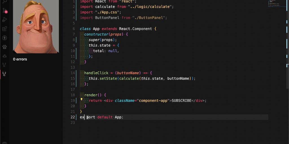Open Source Control view with badge 5

(x=5, y=10)
